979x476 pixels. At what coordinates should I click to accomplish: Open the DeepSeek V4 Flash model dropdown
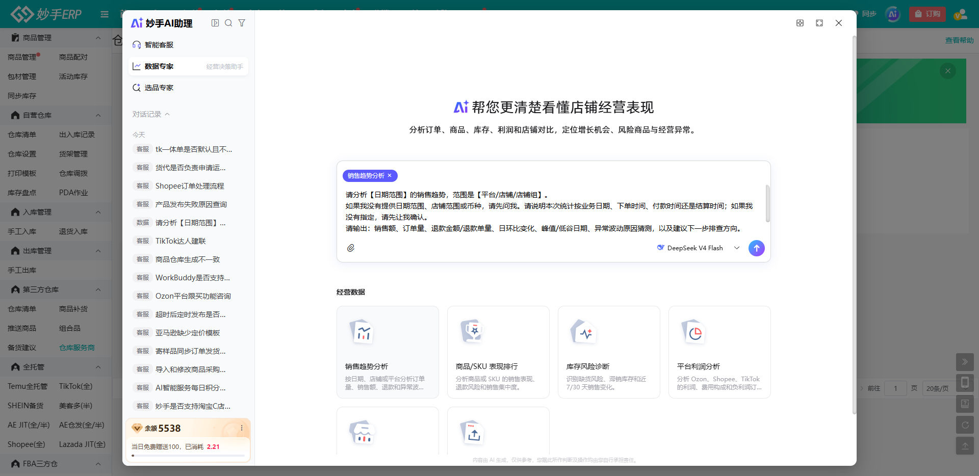coord(698,248)
